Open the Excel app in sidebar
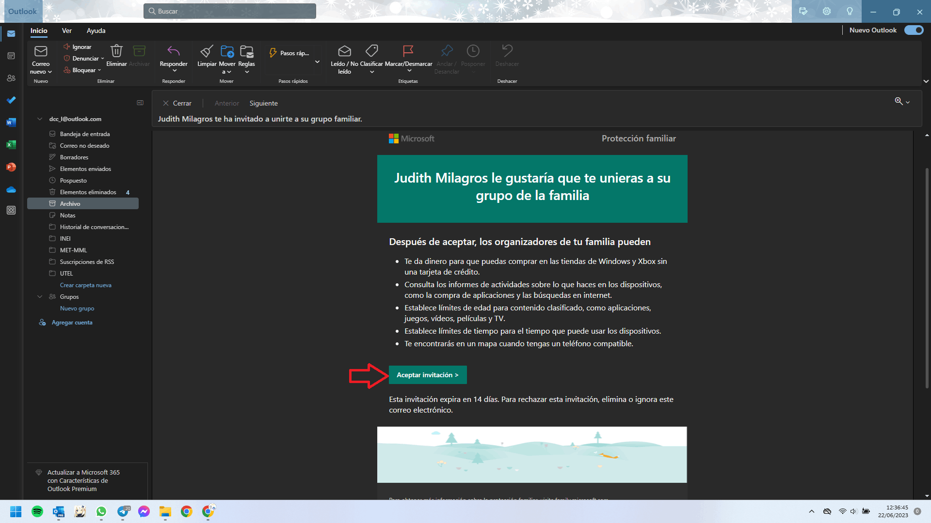Screen dimensions: 931x523 (11, 144)
